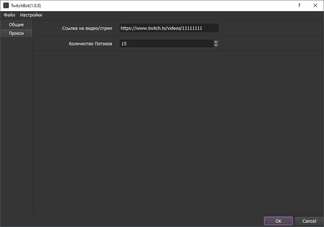Close the TwitchBot window
Viewport: 324px width, 227px height.
[x=315, y=6]
